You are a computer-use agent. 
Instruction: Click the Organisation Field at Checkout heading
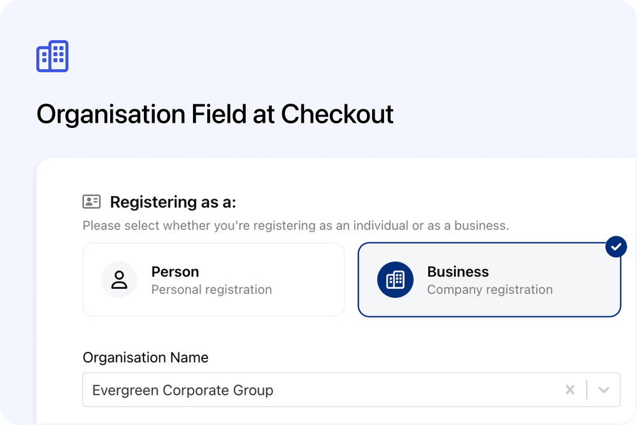click(215, 115)
